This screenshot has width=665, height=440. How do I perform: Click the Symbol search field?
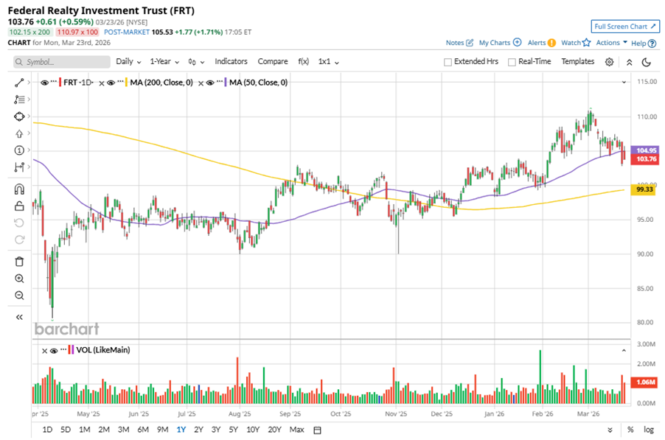coord(60,62)
